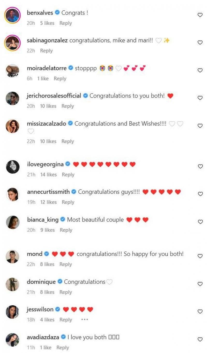Like benxalves' Congrats comment with heart
This screenshot has height=353, width=207.
point(200,15)
